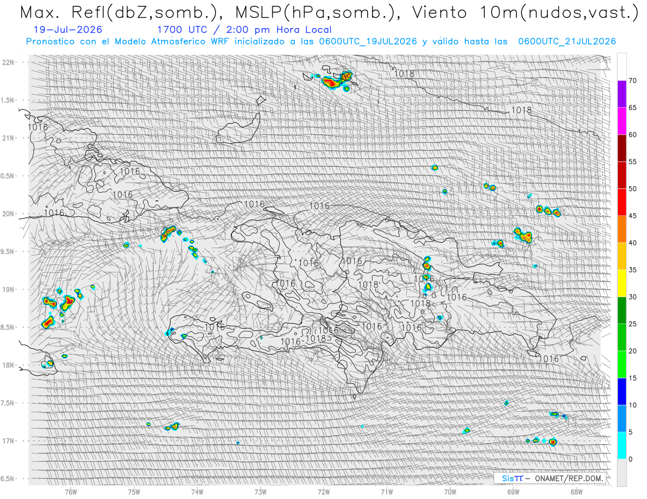Click the colorbar segment between 15 and 20
This screenshot has width=647, height=499.
[622, 364]
